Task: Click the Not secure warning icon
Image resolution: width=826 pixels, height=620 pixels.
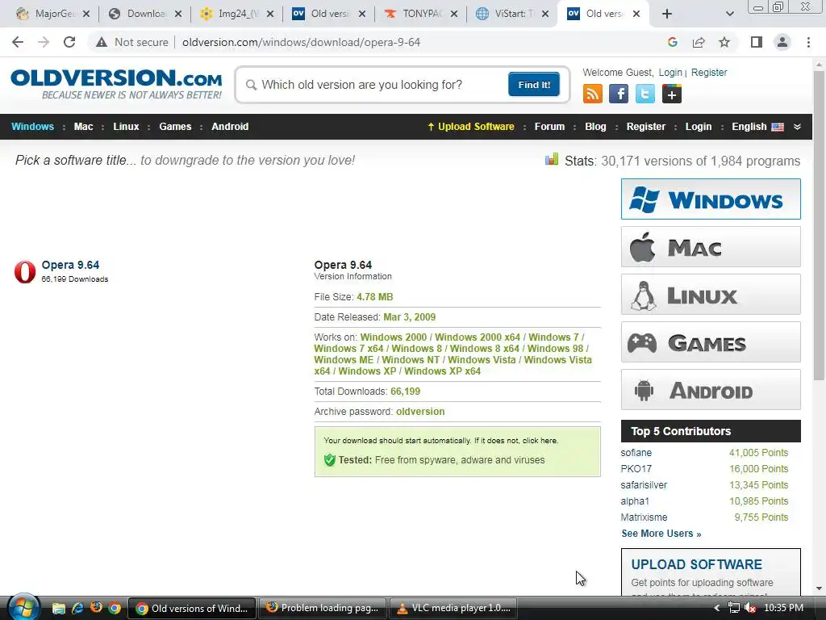Action: 101,42
